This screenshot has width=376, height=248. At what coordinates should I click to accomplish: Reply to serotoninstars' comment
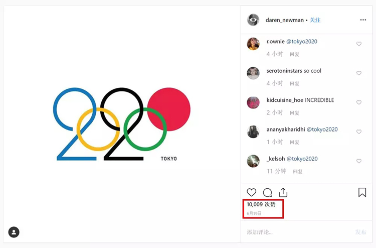[295, 83]
